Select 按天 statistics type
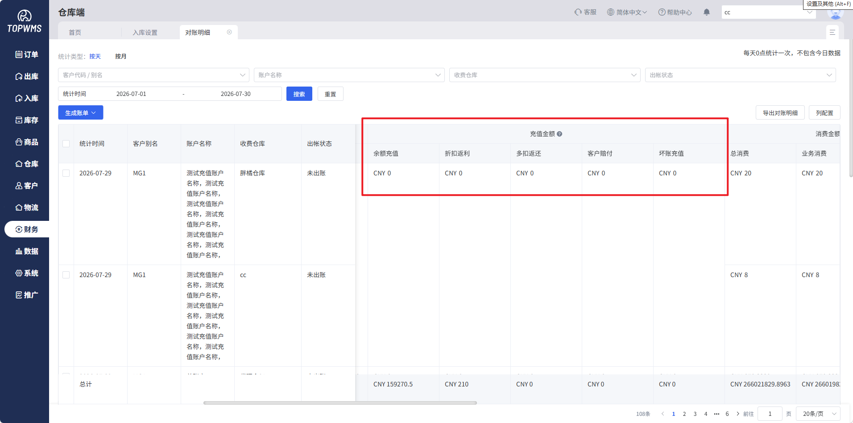The height and width of the screenshot is (423, 853). [95, 56]
